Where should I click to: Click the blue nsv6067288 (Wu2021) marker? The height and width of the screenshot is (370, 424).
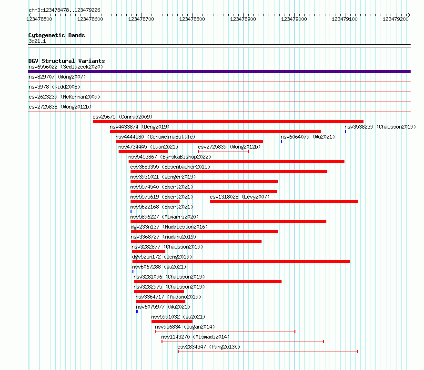tap(133, 271)
